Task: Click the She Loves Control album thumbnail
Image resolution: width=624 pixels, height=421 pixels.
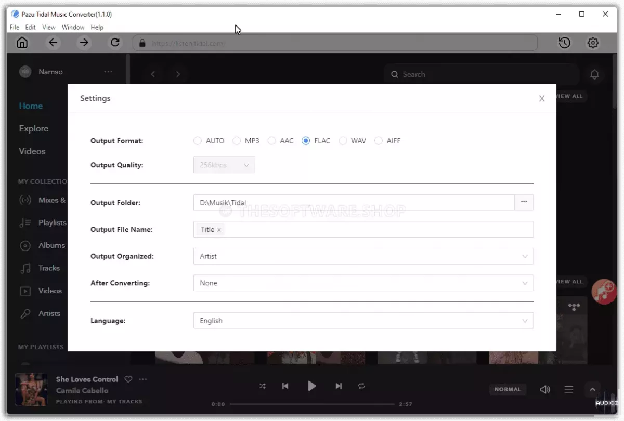Action: [32, 390]
